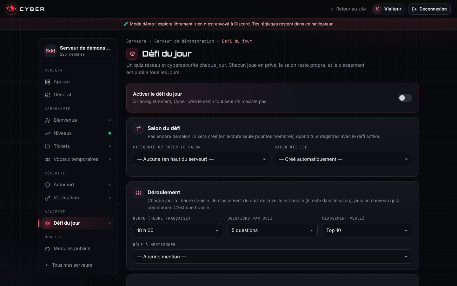This screenshot has width=457, height=286.
Task: Click the Modules publics puzzle icon
Action: 48,249
